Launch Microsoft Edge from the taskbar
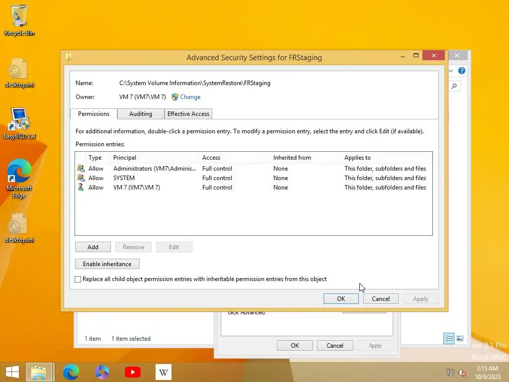This screenshot has height=382, width=509. click(x=71, y=372)
